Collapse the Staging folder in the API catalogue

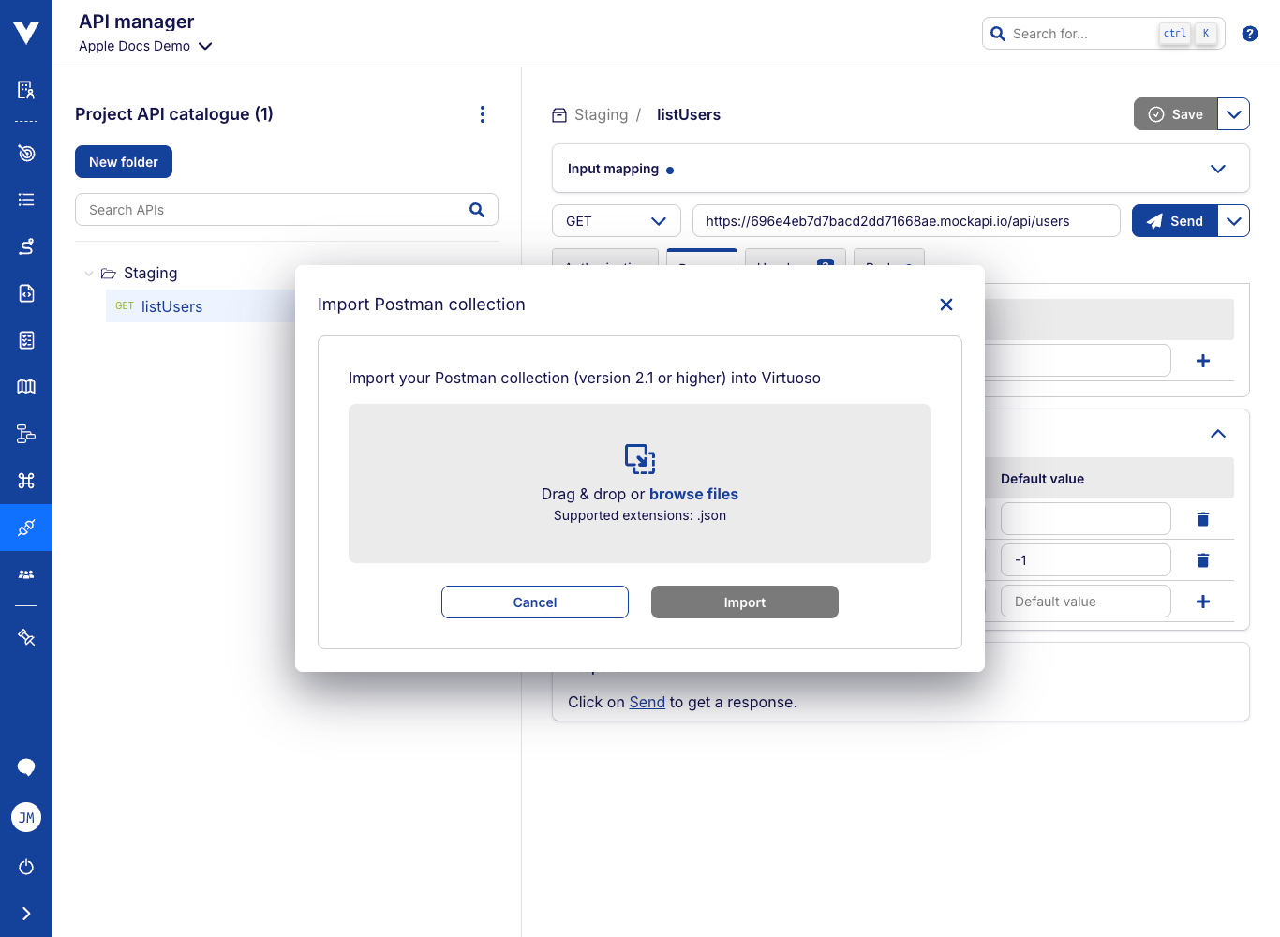[89, 273]
